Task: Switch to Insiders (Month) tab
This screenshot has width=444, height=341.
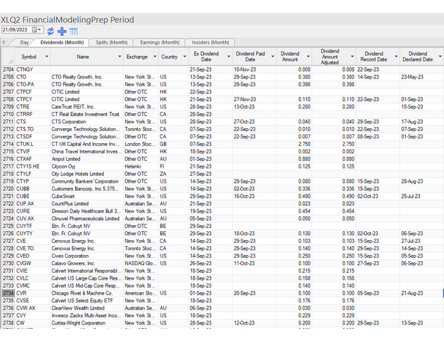Action: click(x=210, y=42)
